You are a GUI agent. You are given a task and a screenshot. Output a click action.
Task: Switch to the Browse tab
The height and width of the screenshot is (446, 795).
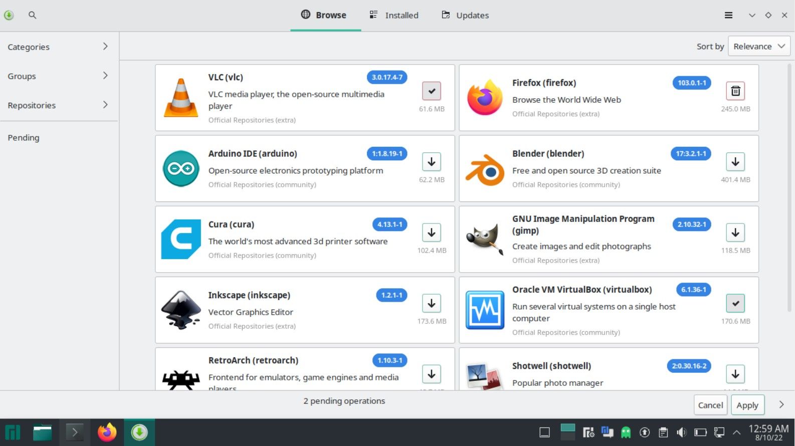tap(325, 15)
